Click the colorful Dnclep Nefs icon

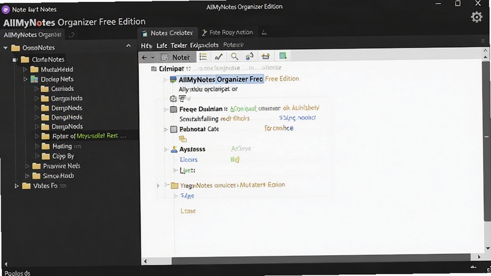click(34, 79)
